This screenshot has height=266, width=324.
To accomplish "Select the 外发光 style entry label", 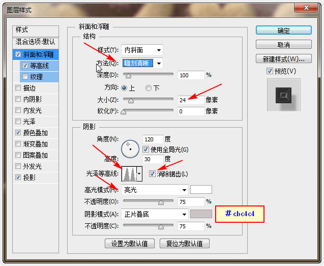I will [32, 166].
